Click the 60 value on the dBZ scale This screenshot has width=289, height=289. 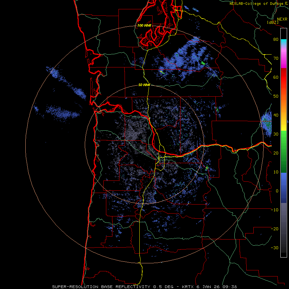[276, 77]
